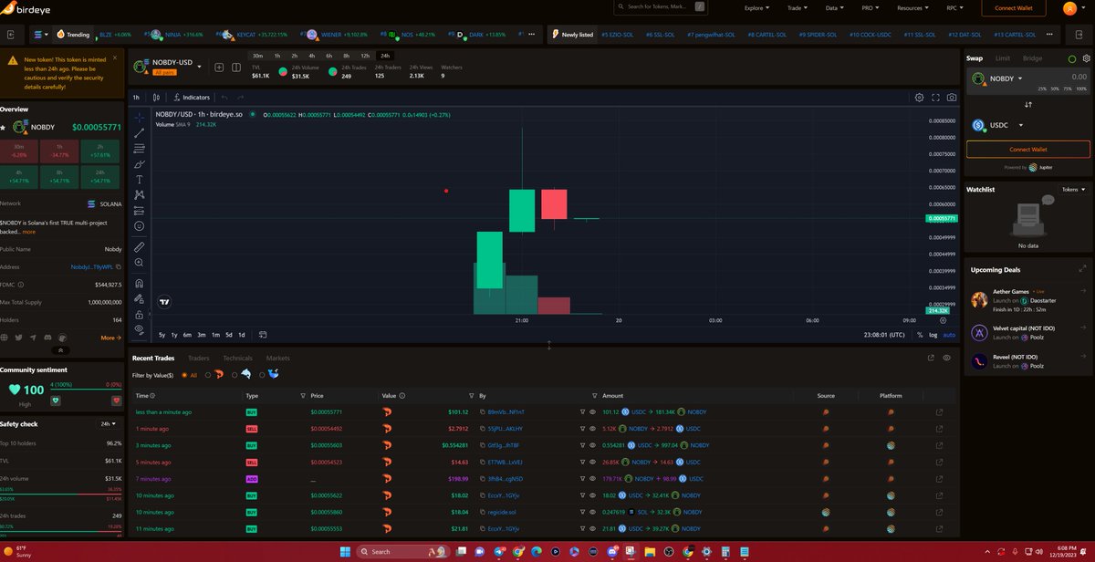The height and width of the screenshot is (562, 1095).
Task: Open Safety check 24h period dropdown
Action: [x=109, y=424]
